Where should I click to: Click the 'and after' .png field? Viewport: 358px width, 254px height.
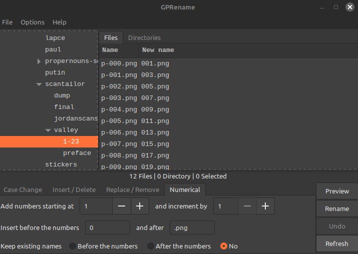click(192, 227)
